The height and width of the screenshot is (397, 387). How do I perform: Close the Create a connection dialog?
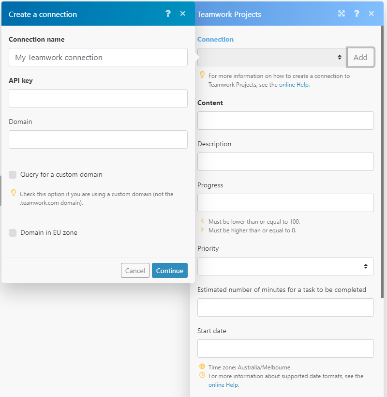(x=183, y=14)
